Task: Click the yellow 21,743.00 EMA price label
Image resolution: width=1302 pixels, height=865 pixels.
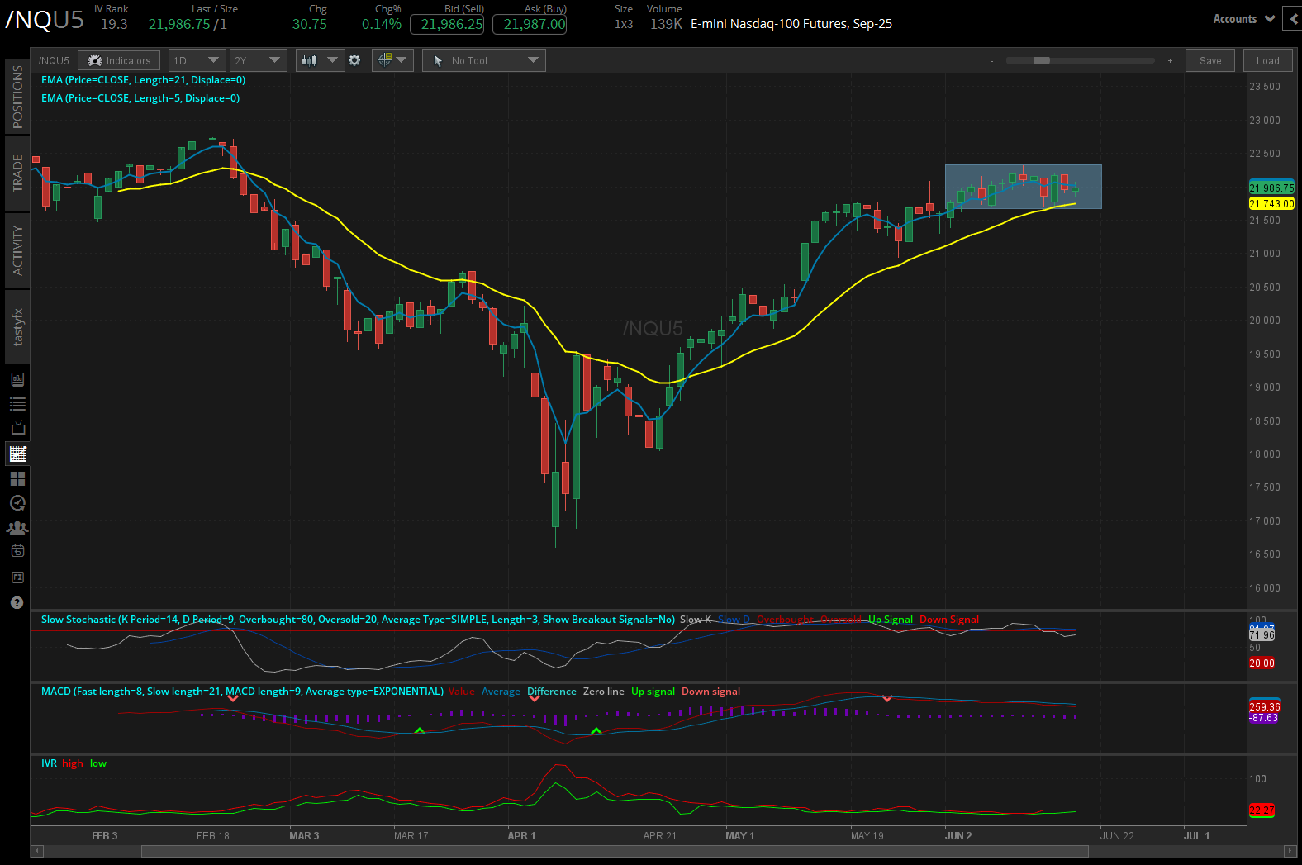Action: 1271,204
